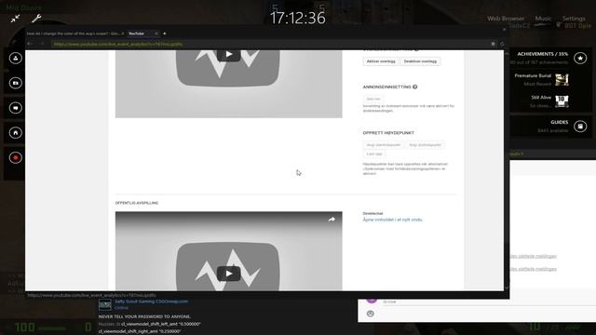Open Music in the overlay top menu

coord(543,19)
